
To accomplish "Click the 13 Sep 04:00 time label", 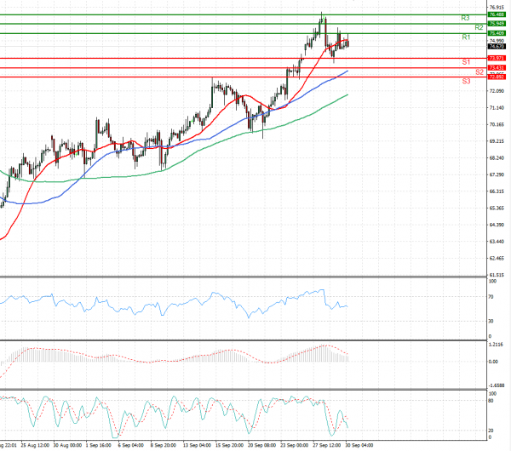I will click(197, 445).
